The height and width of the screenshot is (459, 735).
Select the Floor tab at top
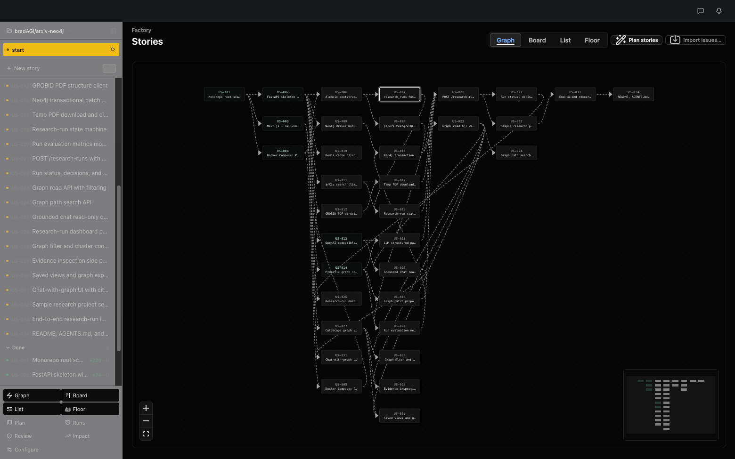coord(592,40)
